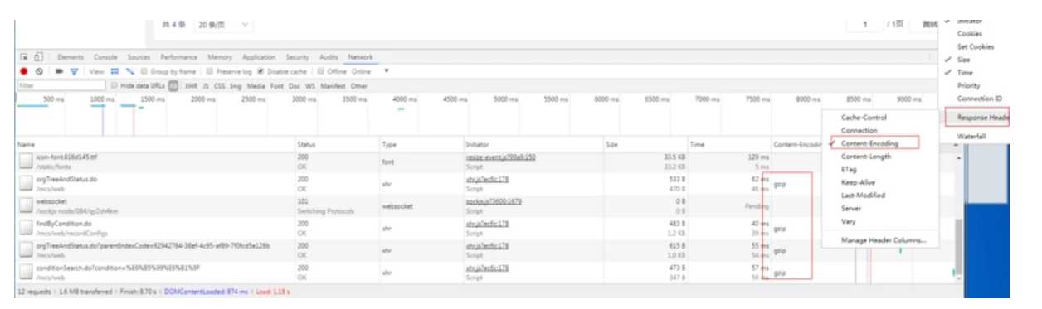Filter requests by Media
The image size is (1042, 309).
[x=256, y=85]
